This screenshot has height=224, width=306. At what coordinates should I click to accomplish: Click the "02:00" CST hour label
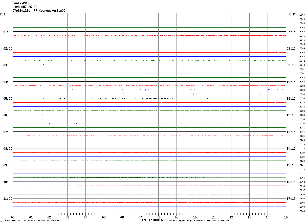(8, 49)
